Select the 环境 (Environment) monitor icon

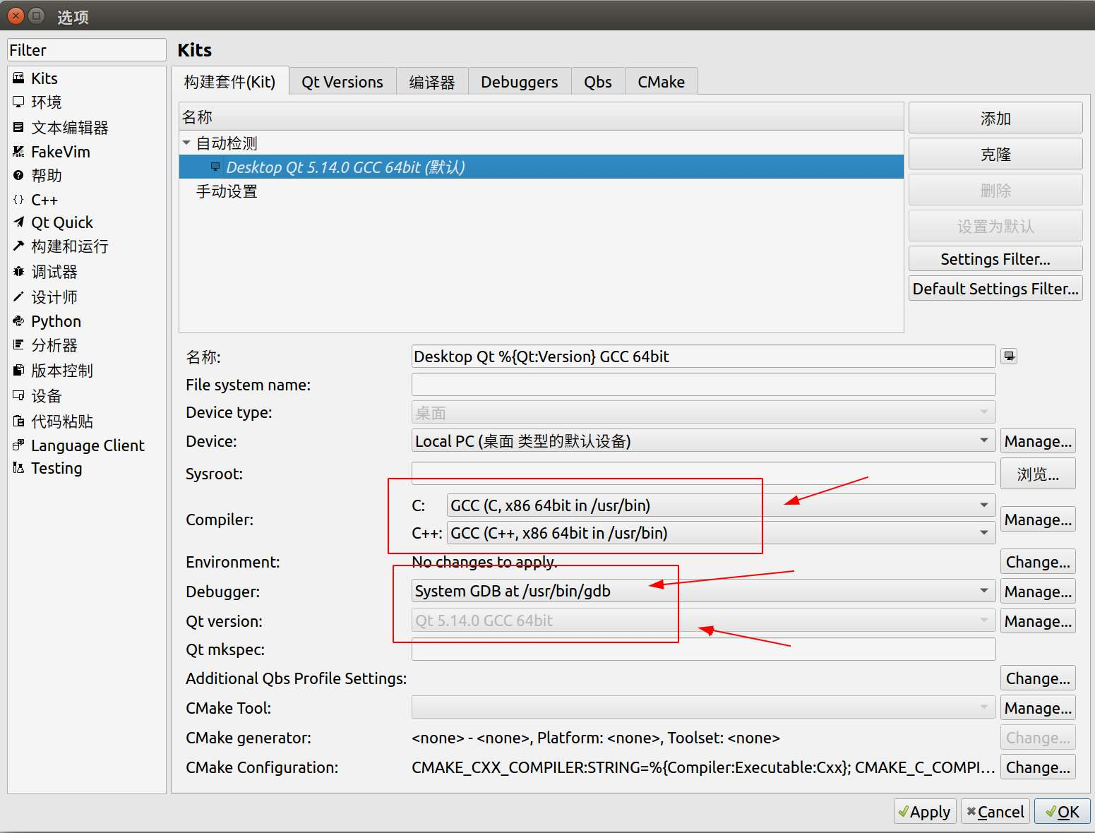(18, 102)
